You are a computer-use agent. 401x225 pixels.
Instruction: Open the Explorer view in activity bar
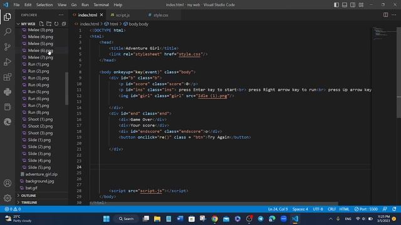tap(8, 17)
